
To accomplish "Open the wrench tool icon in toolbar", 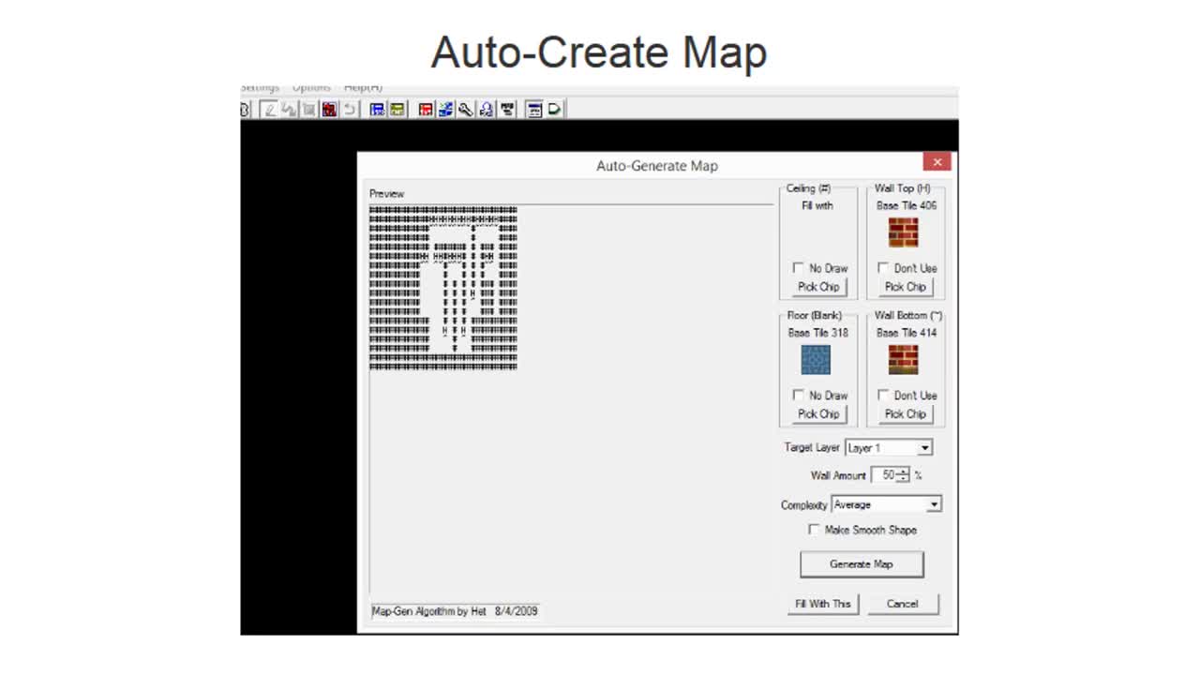I will coord(466,110).
